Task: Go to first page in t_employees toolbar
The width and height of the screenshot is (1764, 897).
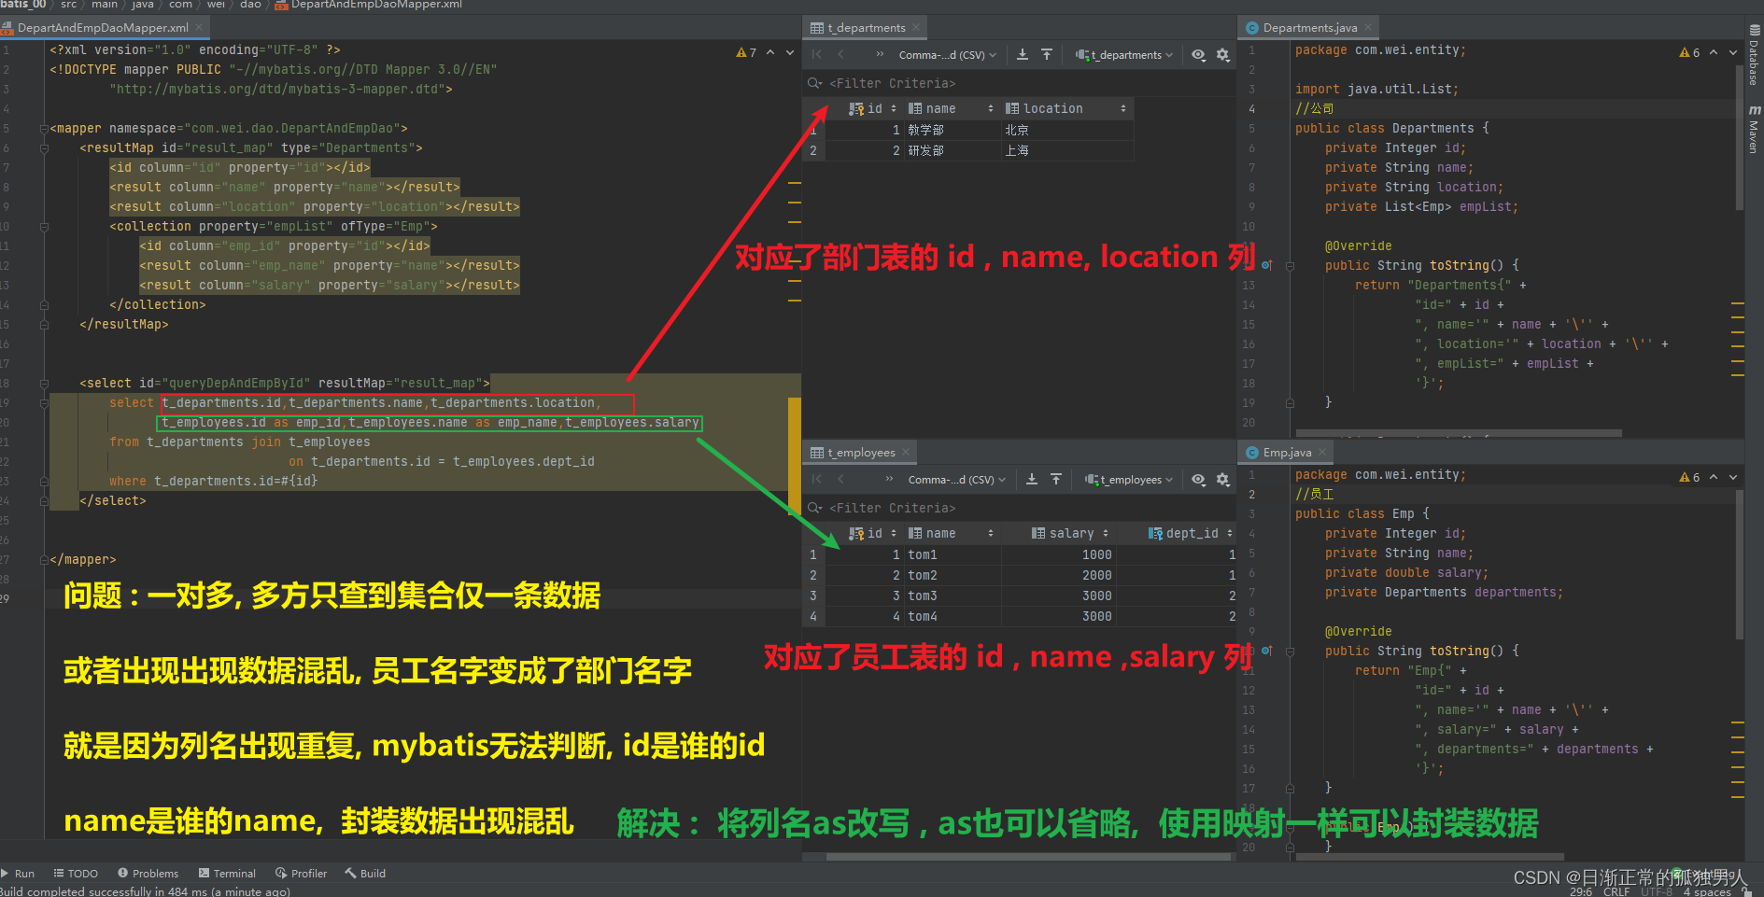Action: 817,480
